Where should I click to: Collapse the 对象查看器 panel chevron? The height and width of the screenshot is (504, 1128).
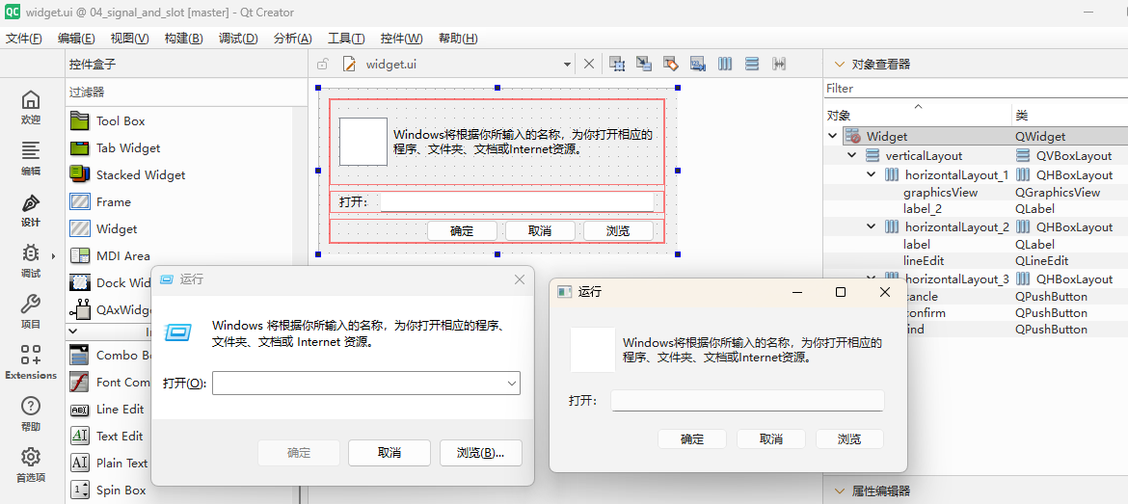[x=838, y=64]
